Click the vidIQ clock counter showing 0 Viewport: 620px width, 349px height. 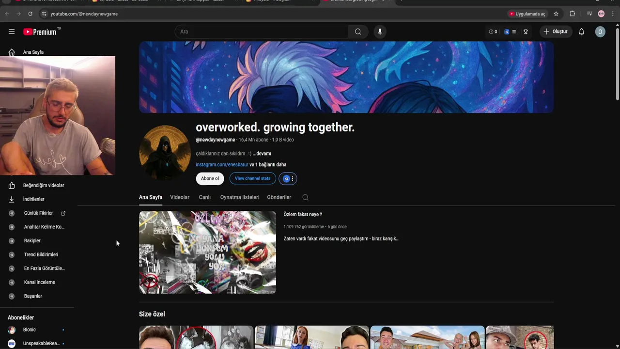click(x=493, y=32)
